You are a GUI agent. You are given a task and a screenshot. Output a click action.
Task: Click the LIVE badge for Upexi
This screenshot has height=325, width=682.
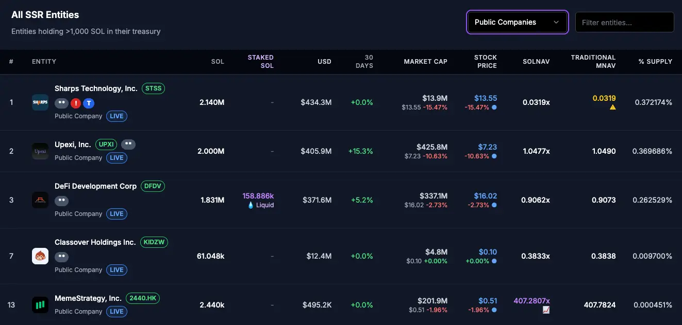[x=117, y=158]
